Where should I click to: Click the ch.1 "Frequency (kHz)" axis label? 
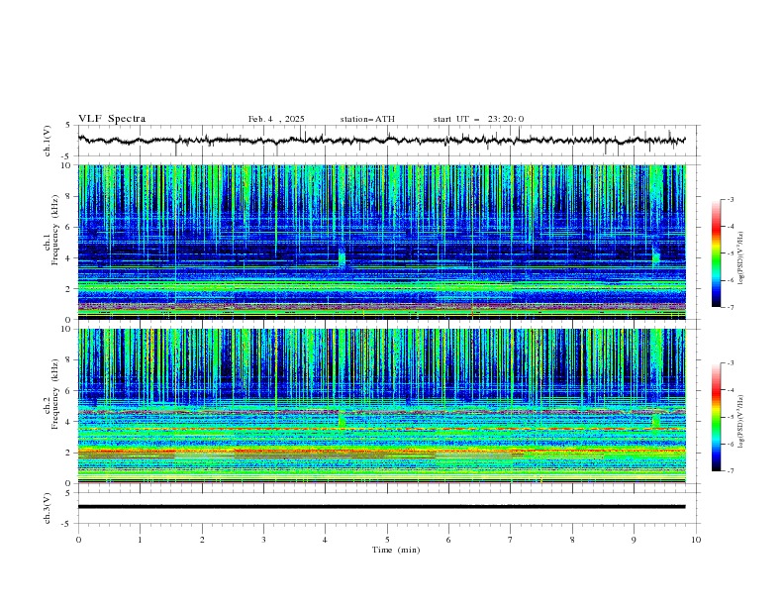pyautogui.click(x=55, y=230)
